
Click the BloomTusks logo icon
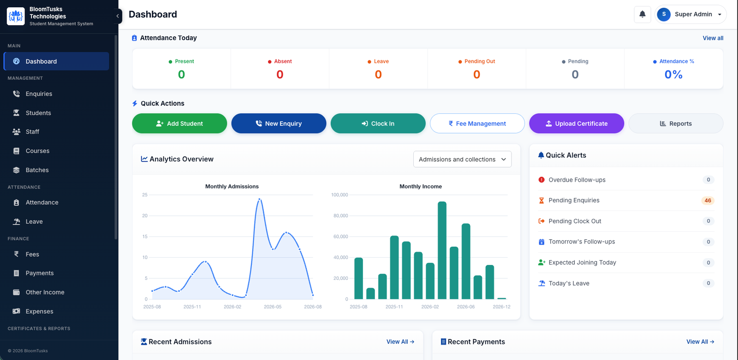(16, 16)
